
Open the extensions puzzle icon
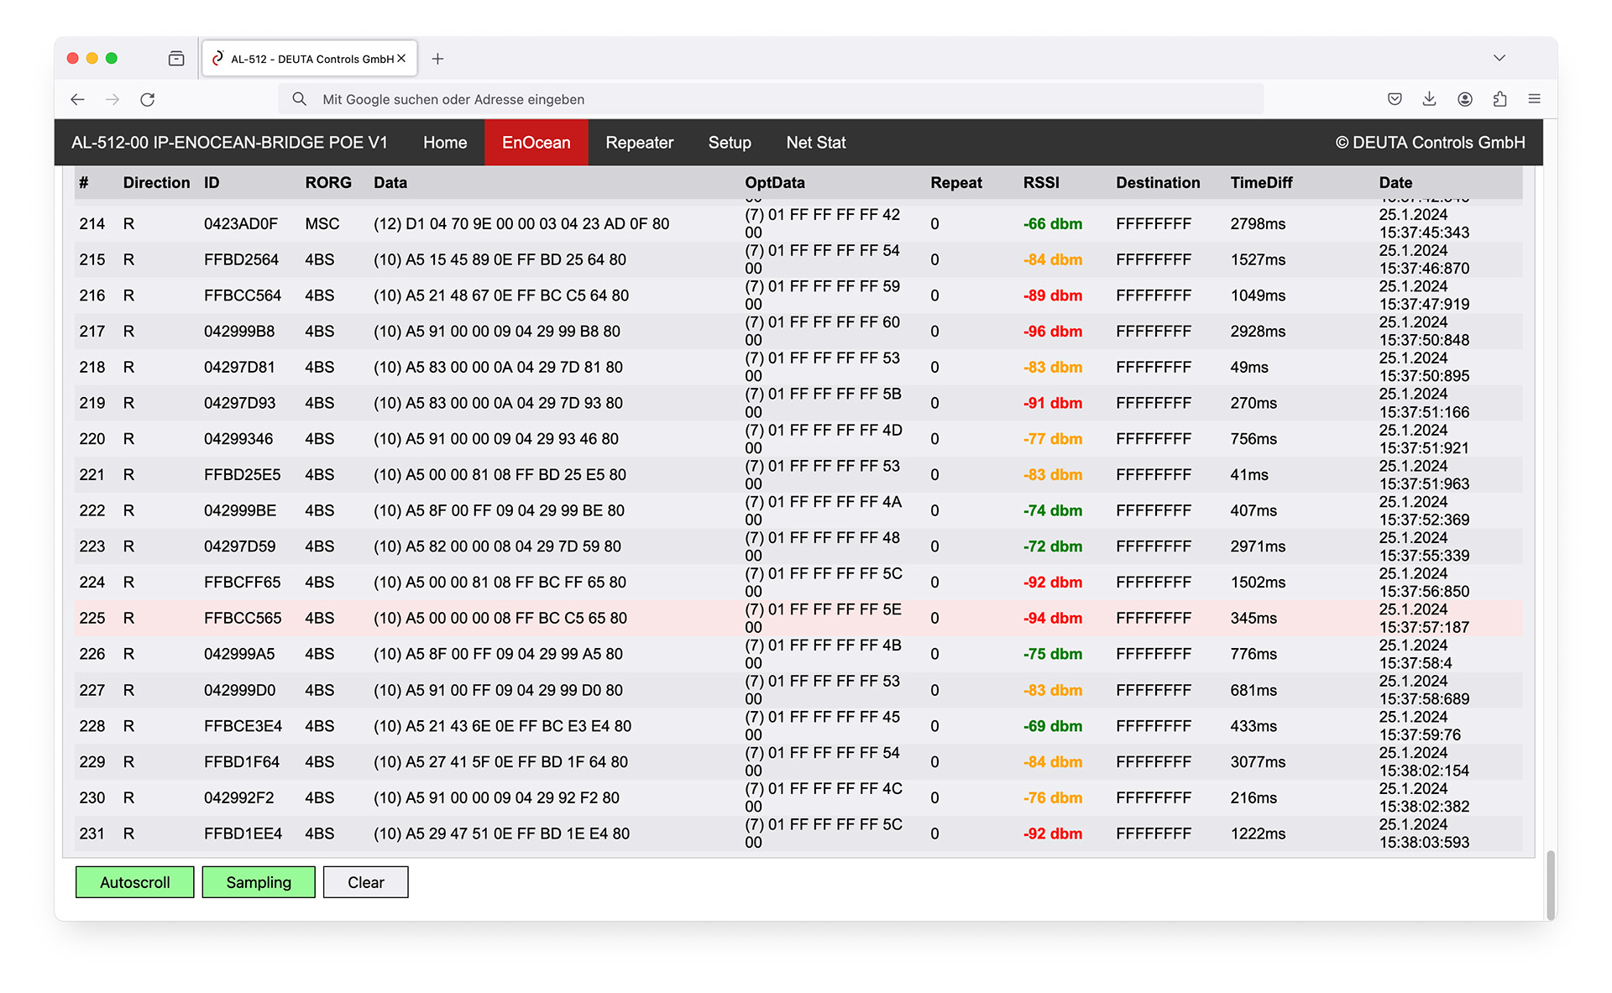pyautogui.click(x=1499, y=99)
